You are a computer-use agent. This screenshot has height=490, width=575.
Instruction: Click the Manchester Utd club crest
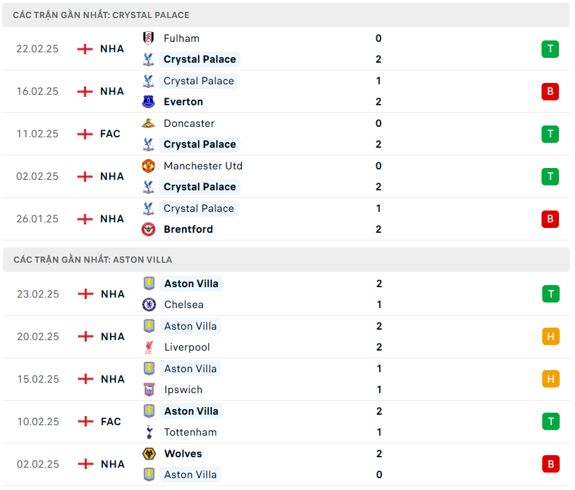(148, 166)
